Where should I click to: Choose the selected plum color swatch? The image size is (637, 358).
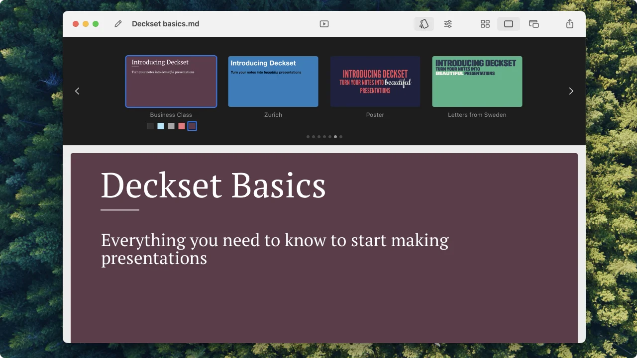point(192,126)
